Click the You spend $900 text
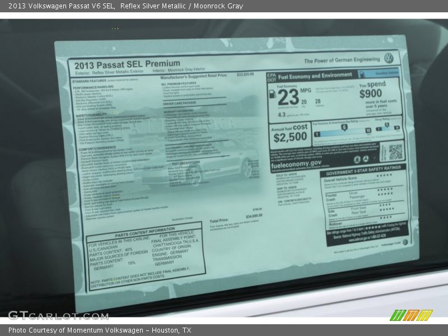This screenshot has height=336, width=448. point(372,90)
